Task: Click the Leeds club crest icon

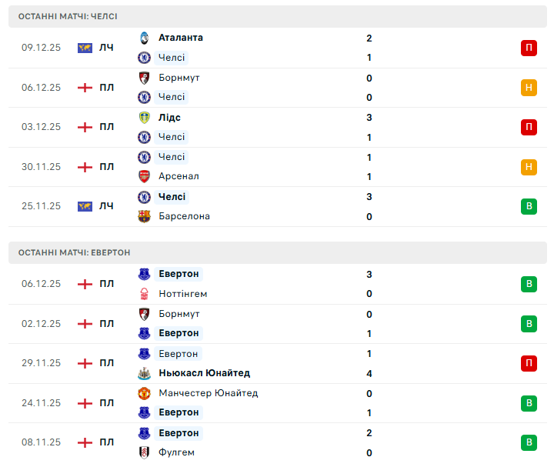Action: [144, 118]
